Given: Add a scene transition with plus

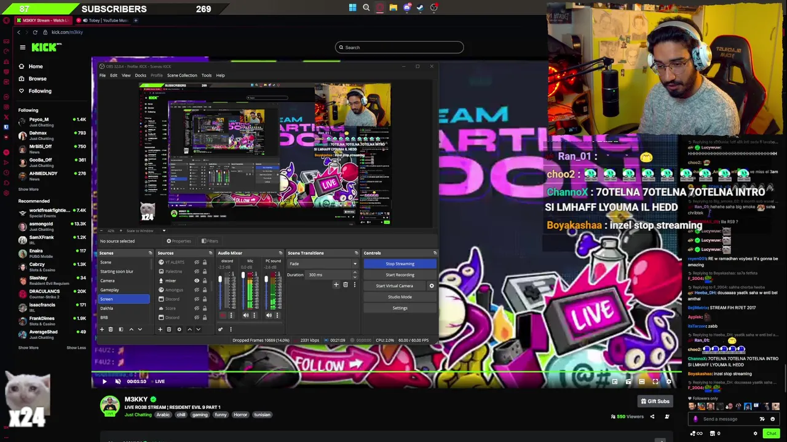Looking at the screenshot, I should coord(336,284).
